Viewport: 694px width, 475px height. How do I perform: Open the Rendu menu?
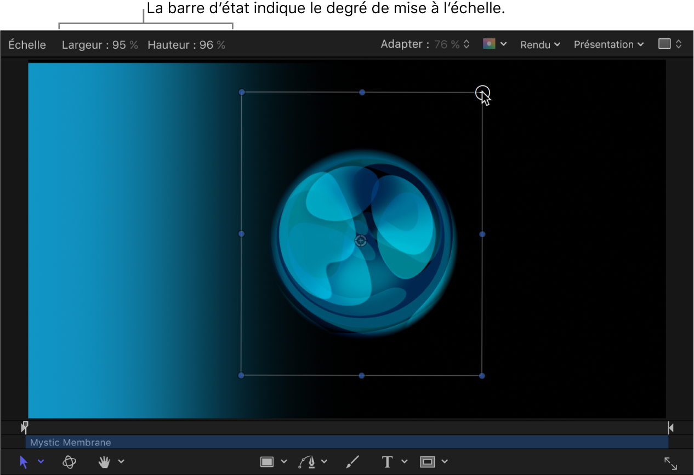coord(540,45)
